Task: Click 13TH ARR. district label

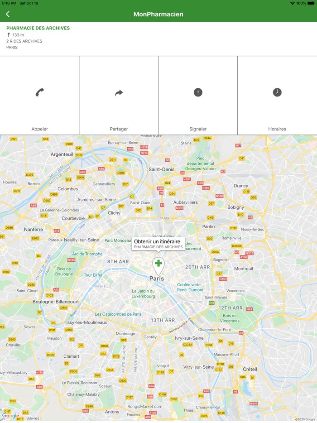Action: click(x=163, y=320)
